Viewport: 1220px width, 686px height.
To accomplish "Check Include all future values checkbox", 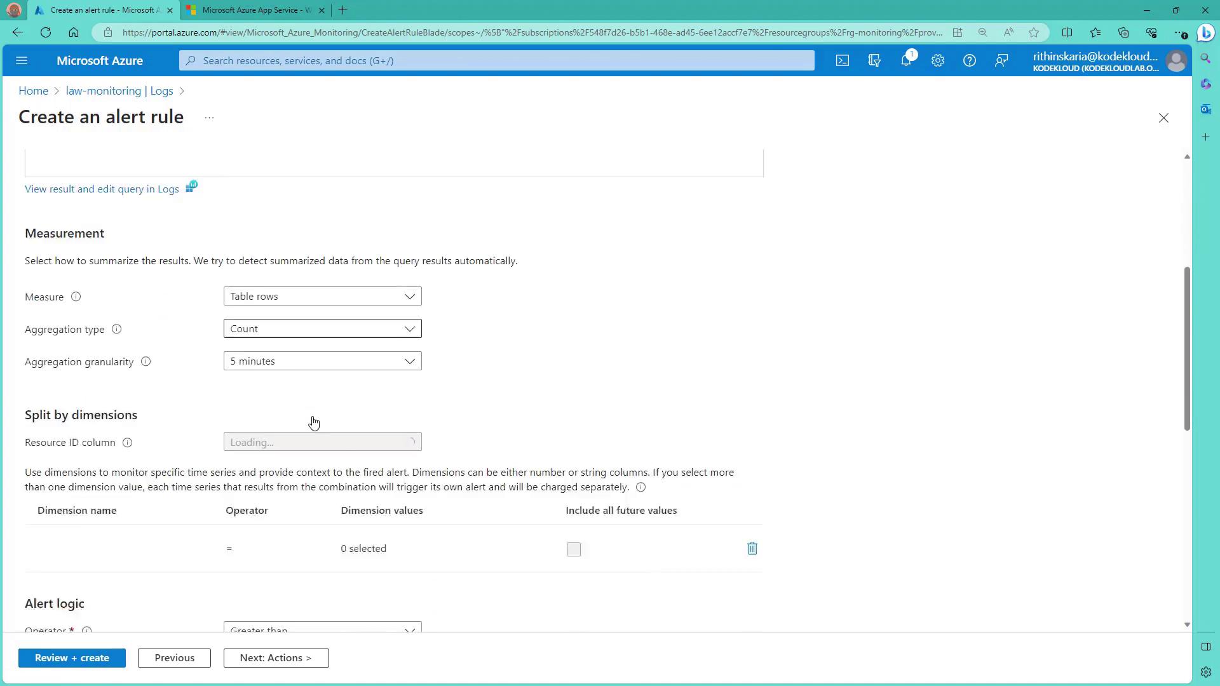I will click(573, 549).
